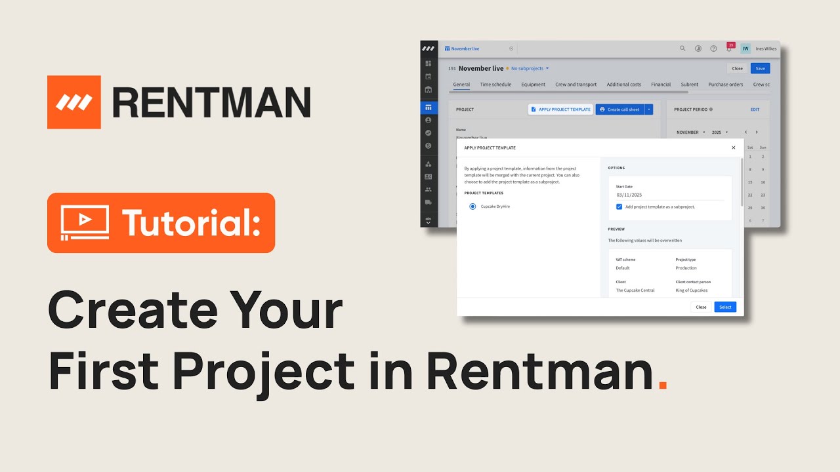Open help question mark icon
The image size is (840, 472).
(x=713, y=49)
